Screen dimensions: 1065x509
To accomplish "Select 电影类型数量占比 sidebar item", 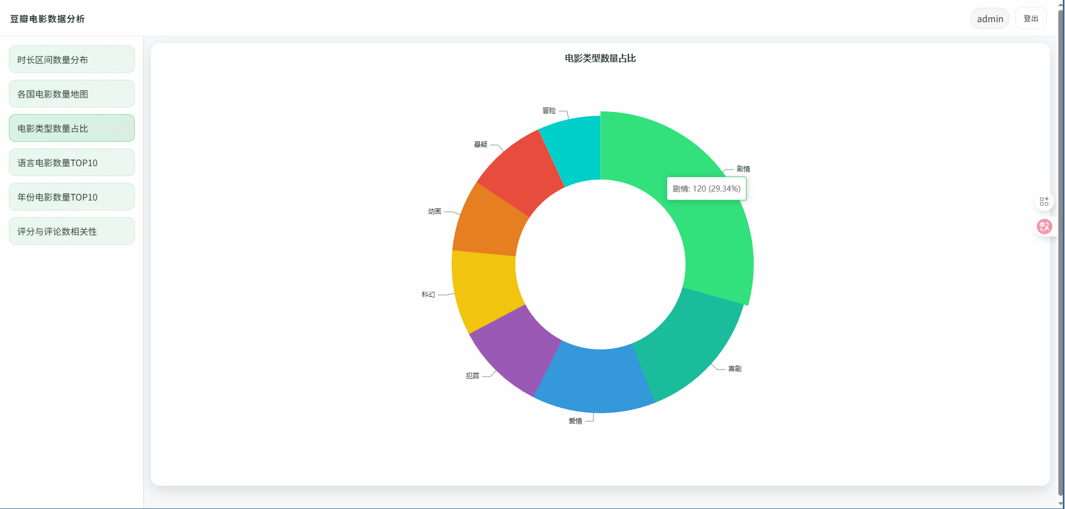I will click(72, 128).
